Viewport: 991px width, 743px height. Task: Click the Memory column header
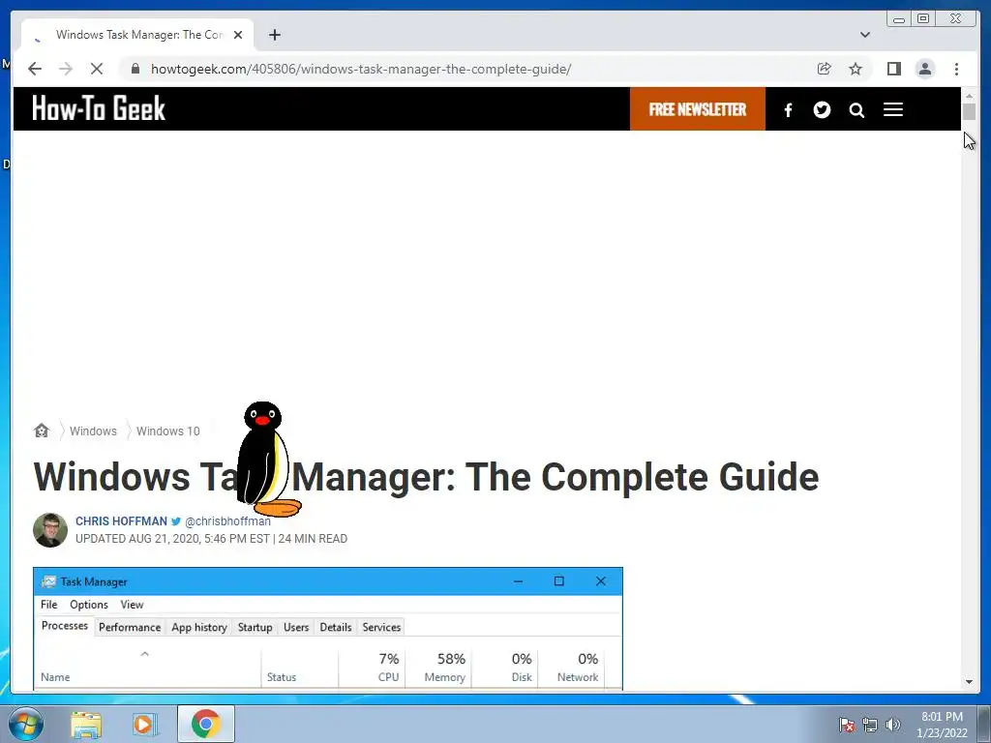445,677
